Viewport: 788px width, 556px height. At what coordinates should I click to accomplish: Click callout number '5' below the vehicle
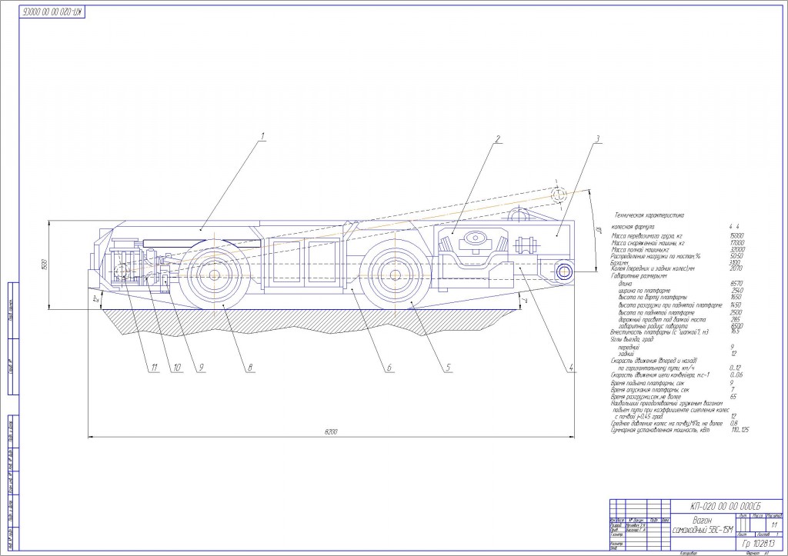pos(449,368)
